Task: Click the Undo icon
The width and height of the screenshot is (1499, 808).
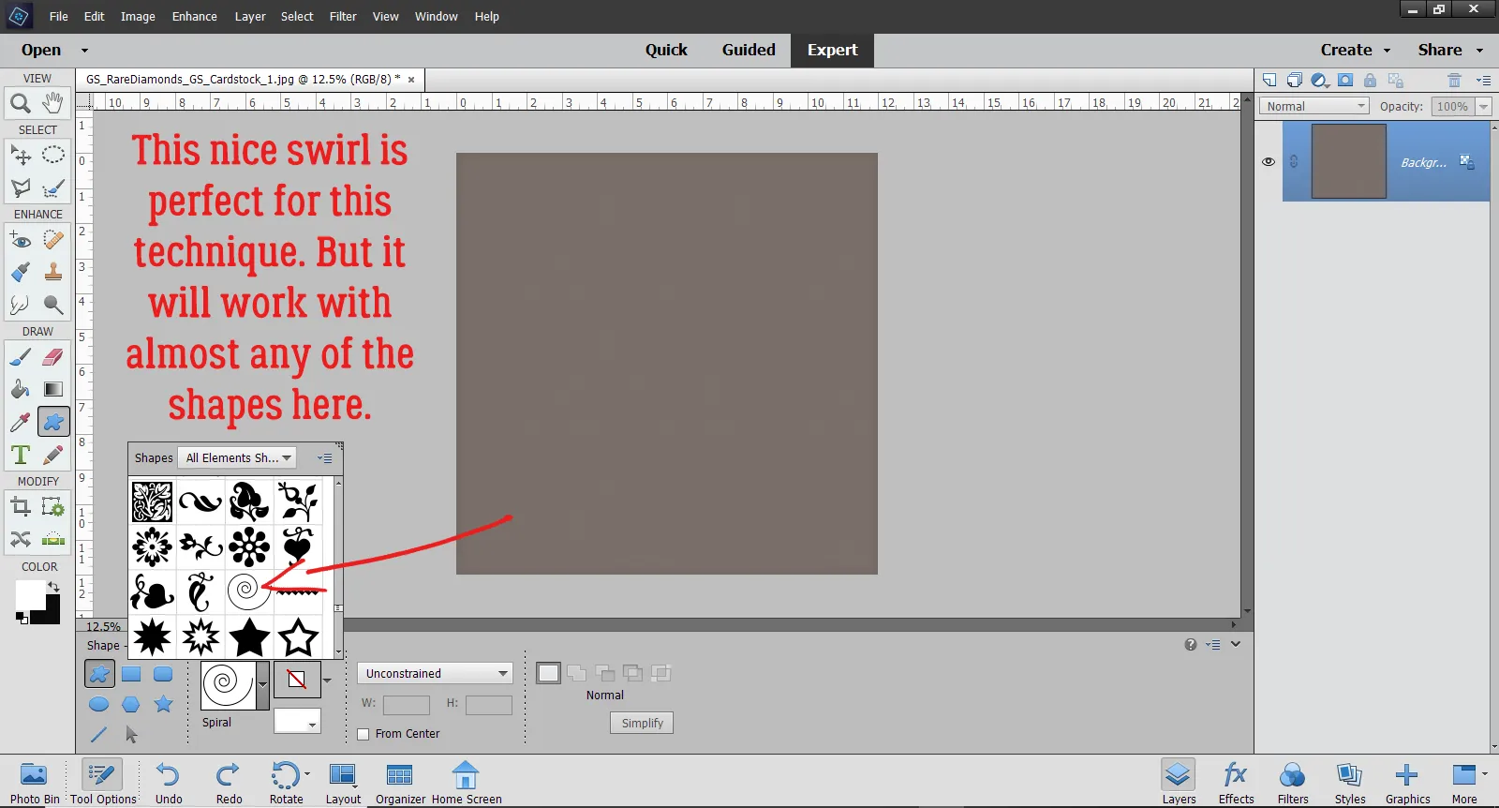Action: (x=169, y=782)
